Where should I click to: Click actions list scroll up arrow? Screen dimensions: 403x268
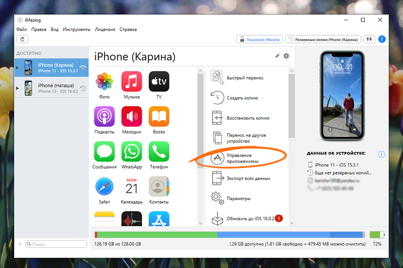click(x=292, y=71)
